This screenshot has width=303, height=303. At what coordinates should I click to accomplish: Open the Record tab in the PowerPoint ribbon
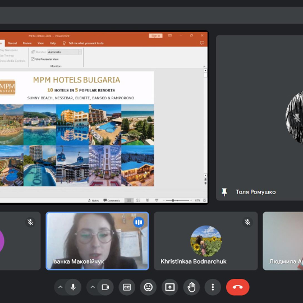(12, 43)
